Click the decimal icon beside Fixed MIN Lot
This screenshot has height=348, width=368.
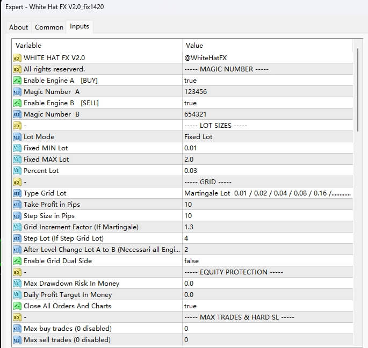click(x=17, y=148)
